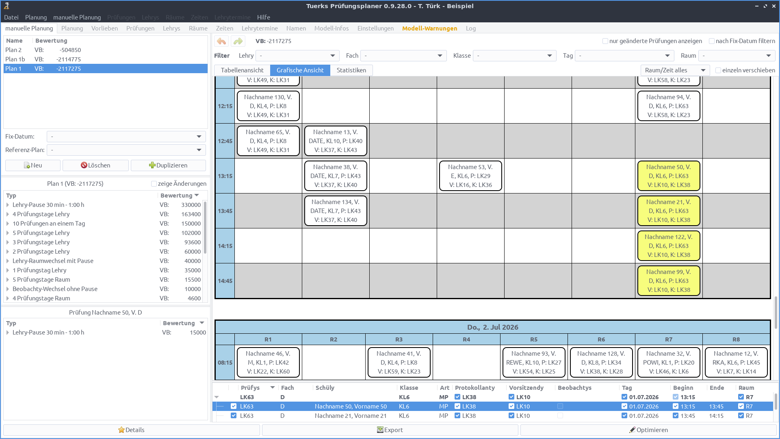The image size is (780, 439).
Task: Switch to the Statistiken tab
Action: click(351, 70)
